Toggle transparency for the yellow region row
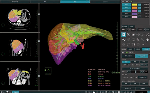Screen dimensions: 150x93 139,4
